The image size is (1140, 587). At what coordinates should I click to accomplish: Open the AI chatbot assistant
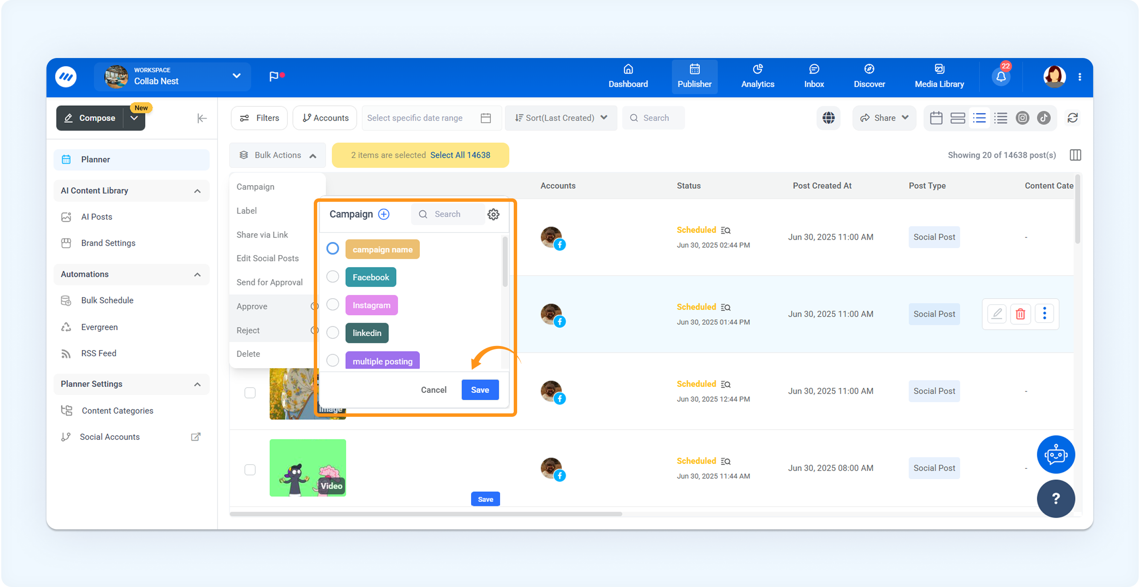(1056, 455)
